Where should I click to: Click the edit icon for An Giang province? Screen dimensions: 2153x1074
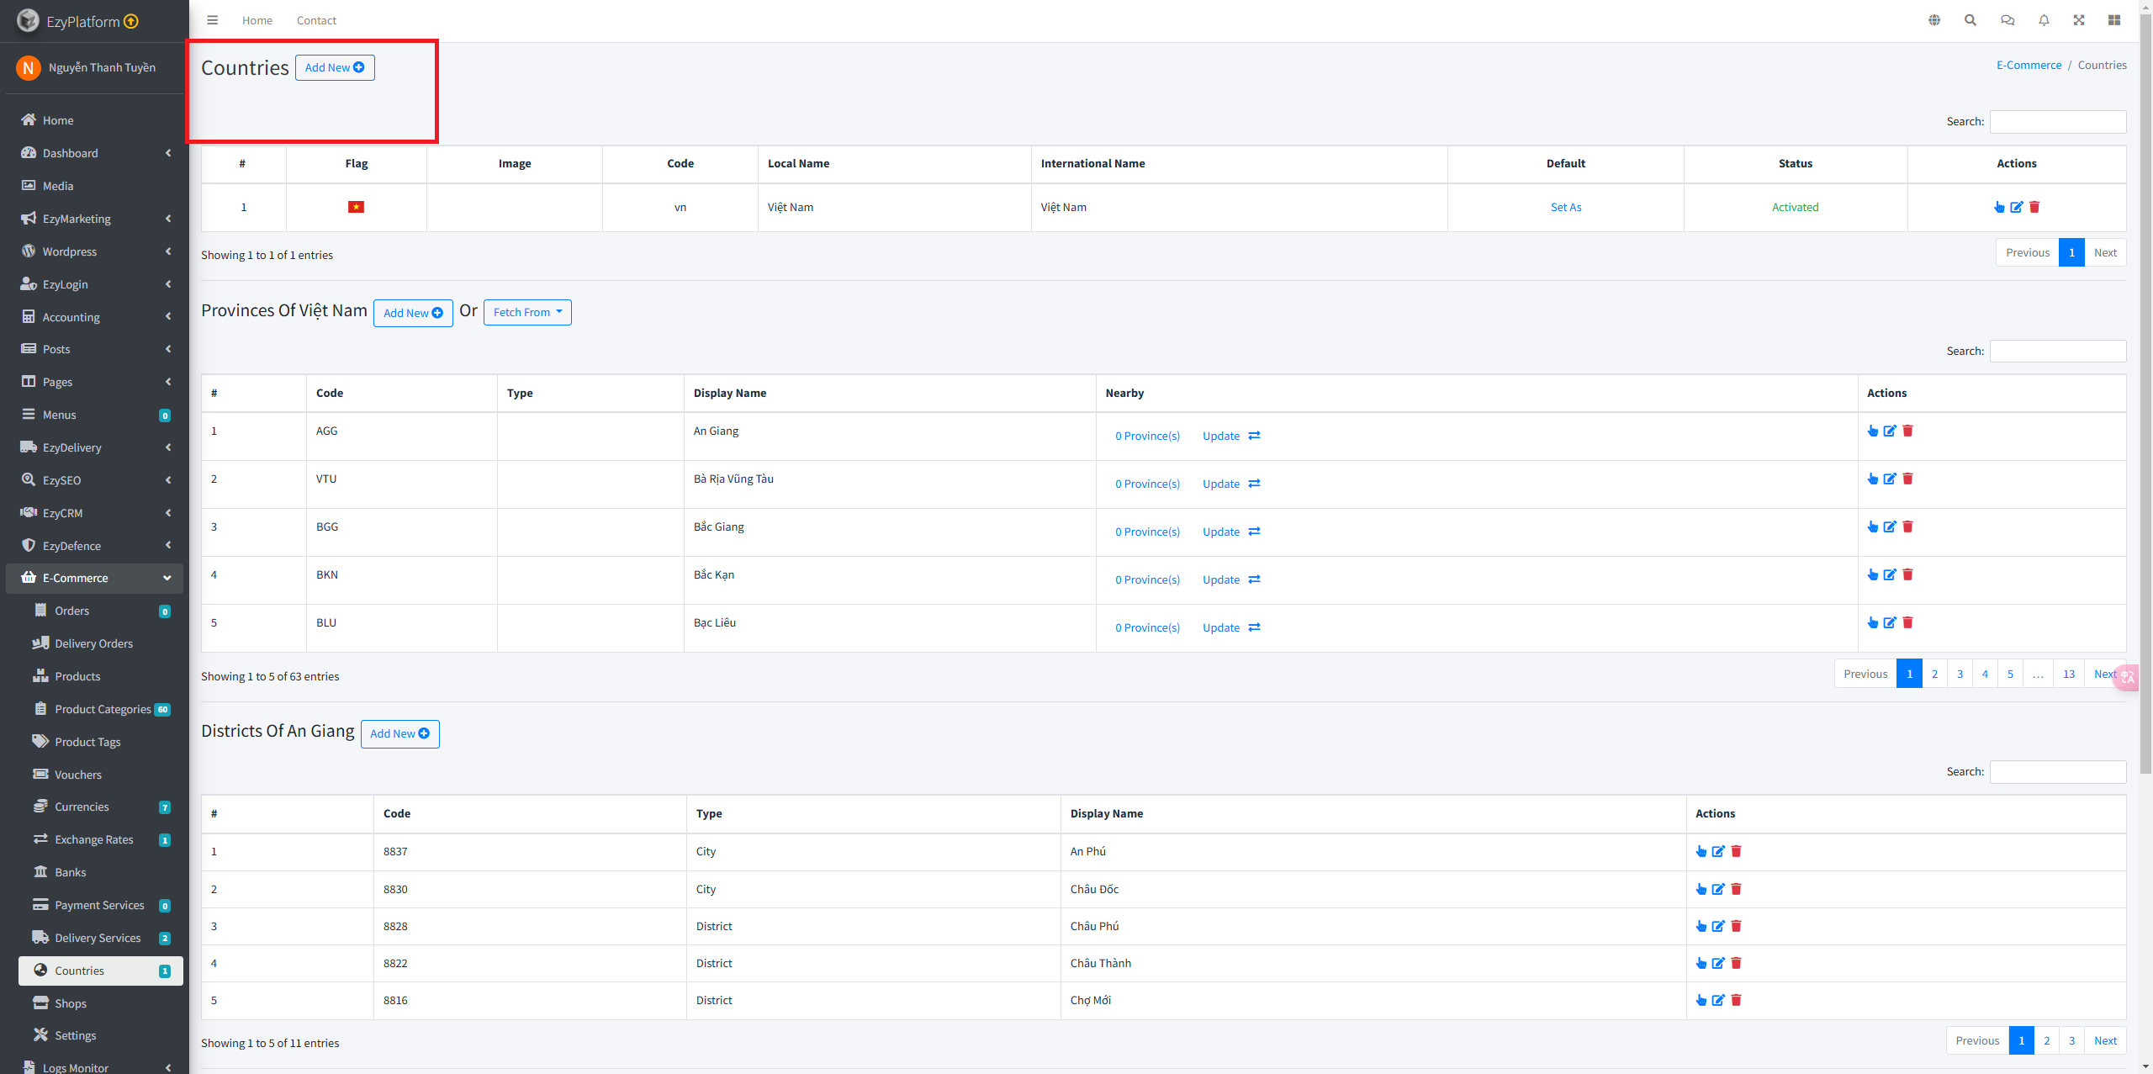click(x=1890, y=431)
